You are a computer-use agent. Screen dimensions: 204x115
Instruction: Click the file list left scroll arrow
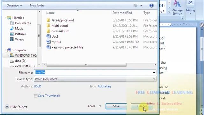44,65
